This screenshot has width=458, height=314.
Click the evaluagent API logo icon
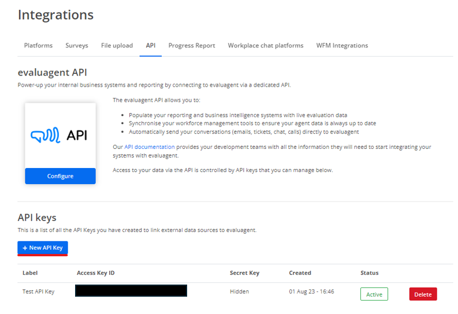tap(59, 135)
